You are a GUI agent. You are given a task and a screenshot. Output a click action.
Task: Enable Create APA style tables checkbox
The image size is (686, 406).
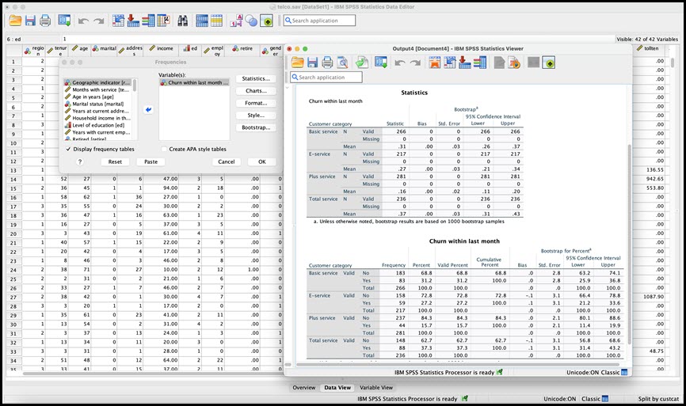(x=165, y=149)
